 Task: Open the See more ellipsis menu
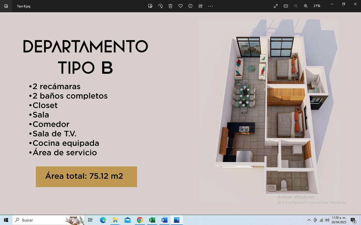(211, 6)
